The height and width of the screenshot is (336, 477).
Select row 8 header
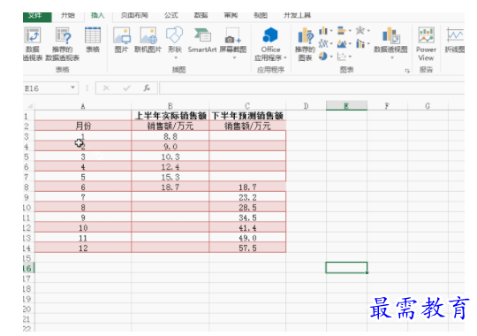27,187
